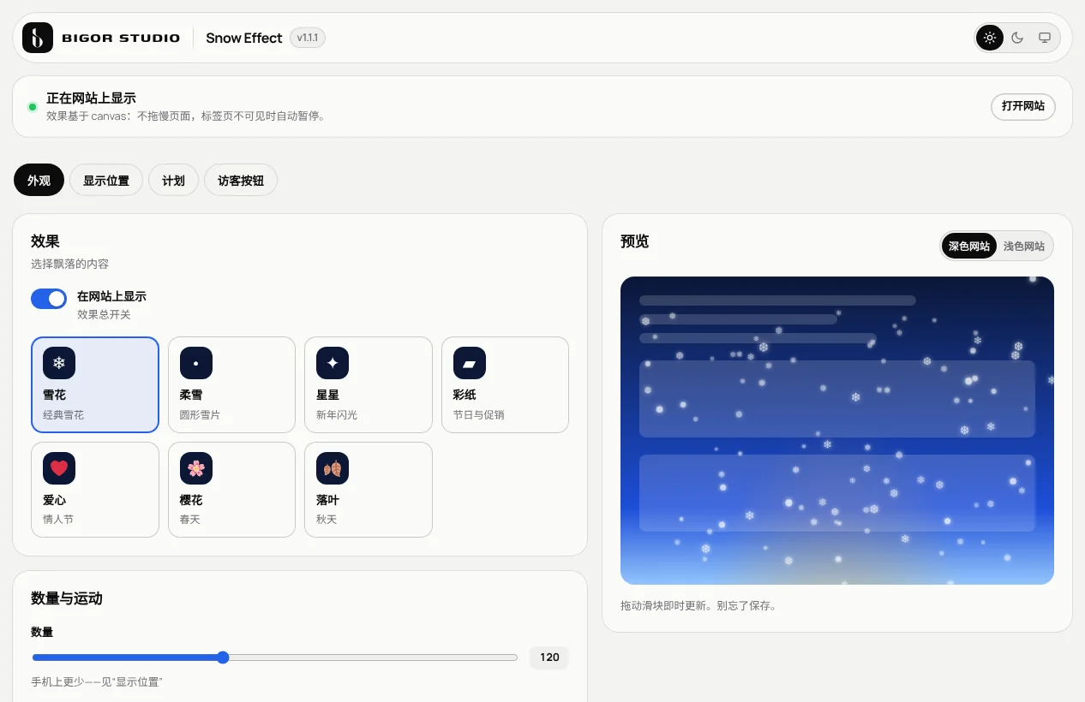
Task: Click the 正在网站上显示 status heading
Action: click(x=91, y=98)
